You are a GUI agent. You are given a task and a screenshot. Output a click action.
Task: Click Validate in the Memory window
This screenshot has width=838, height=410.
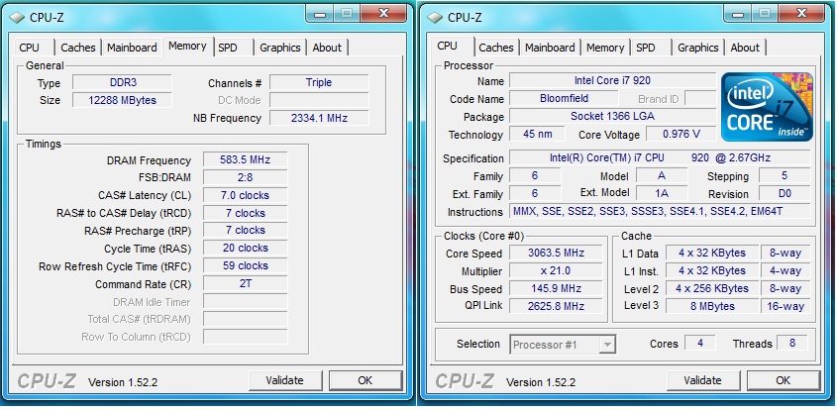pyautogui.click(x=285, y=380)
